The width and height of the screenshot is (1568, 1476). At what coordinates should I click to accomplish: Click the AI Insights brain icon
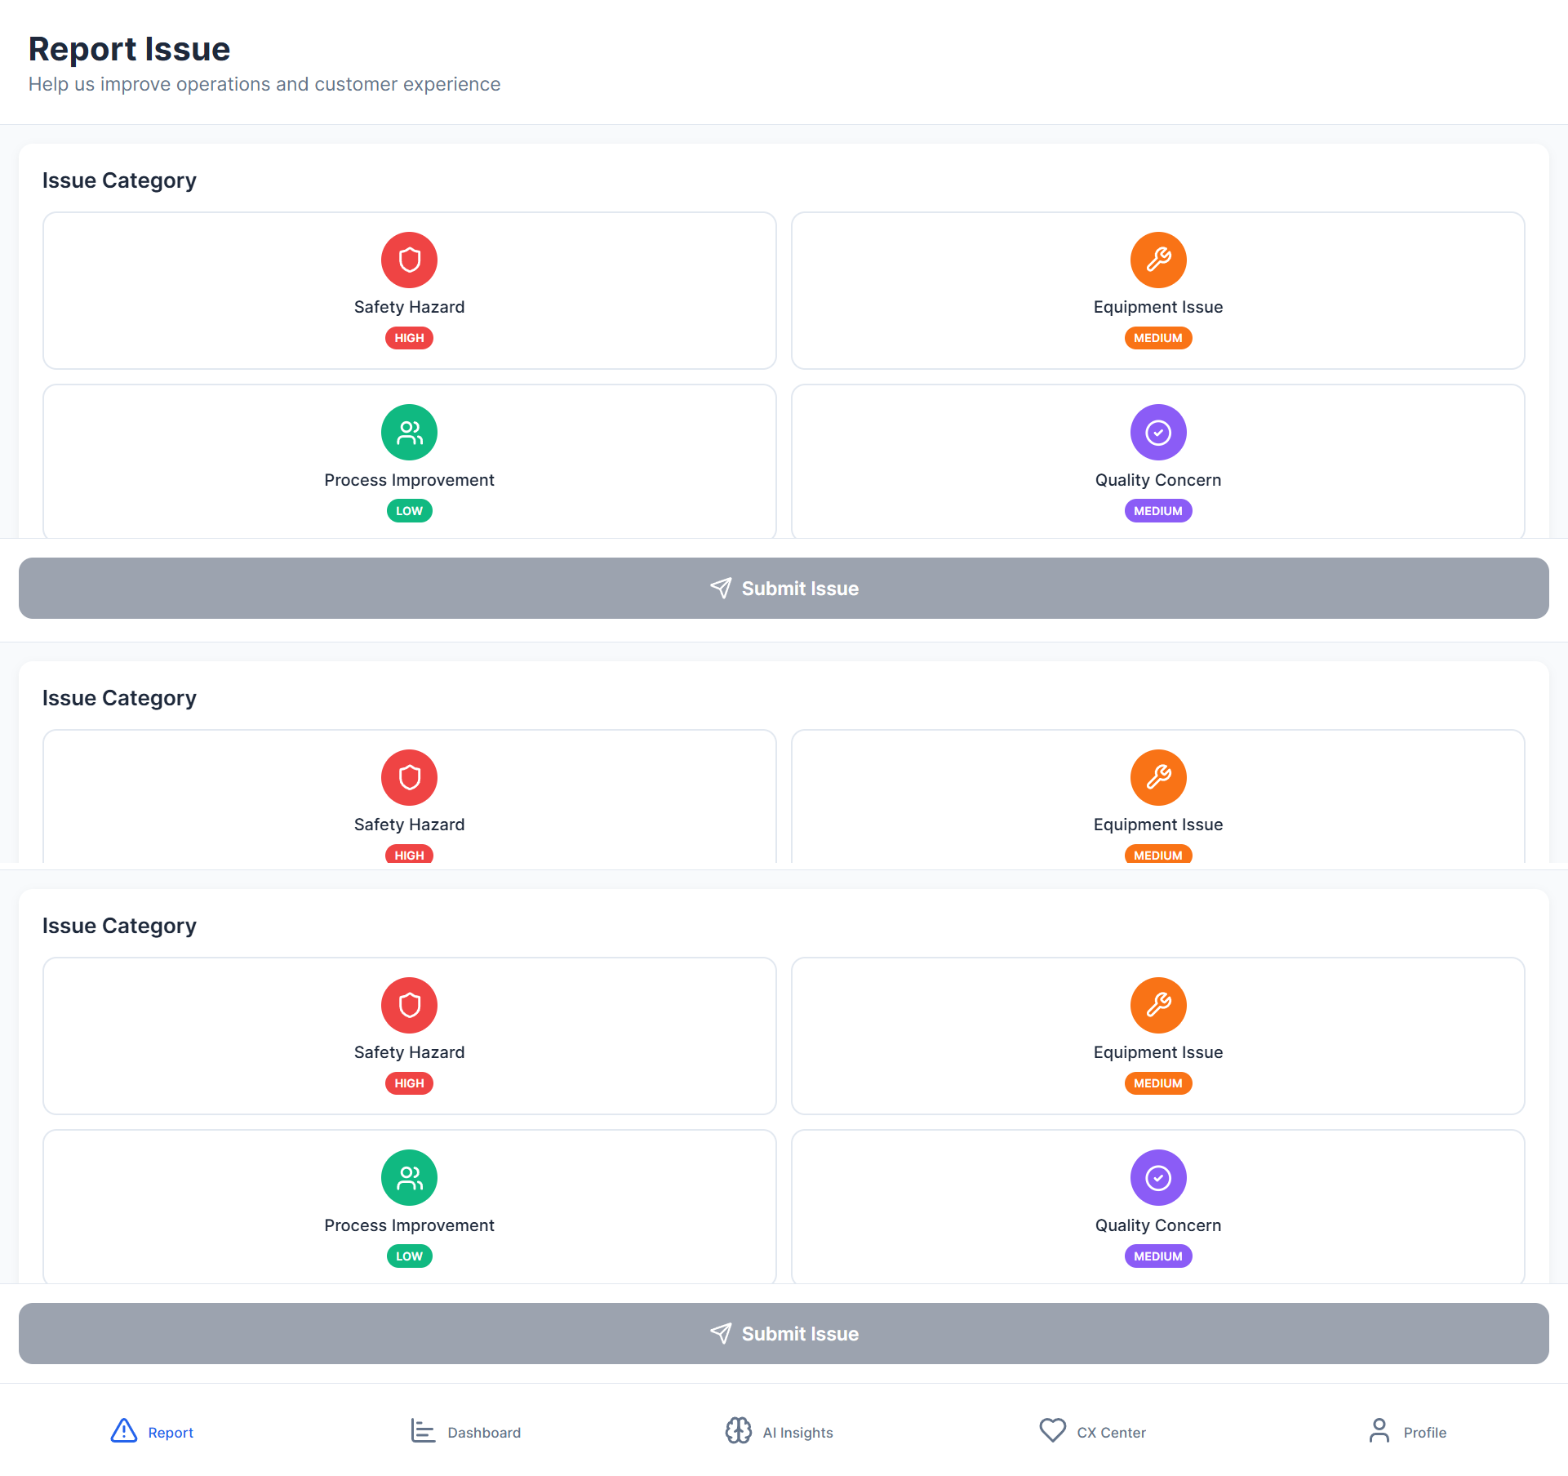pyautogui.click(x=738, y=1431)
